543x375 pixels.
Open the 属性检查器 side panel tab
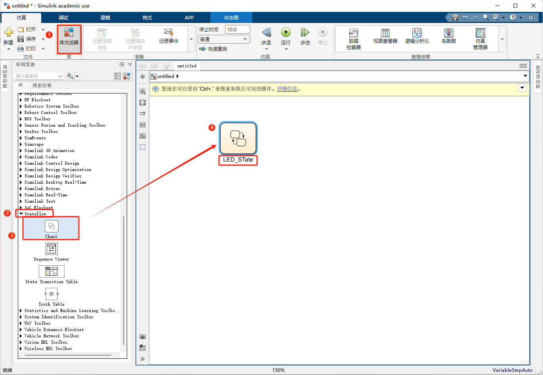(x=537, y=77)
